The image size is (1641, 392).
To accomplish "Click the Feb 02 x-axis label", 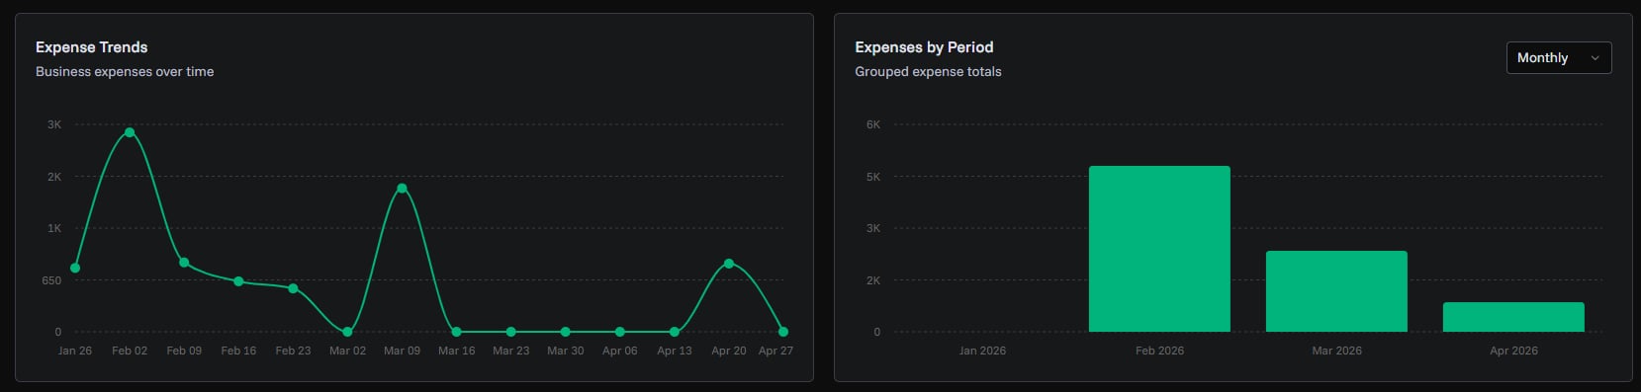I will click(130, 351).
